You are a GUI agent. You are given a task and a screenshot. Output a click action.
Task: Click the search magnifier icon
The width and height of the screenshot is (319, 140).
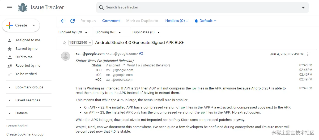pyautogui.click(x=101, y=7)
